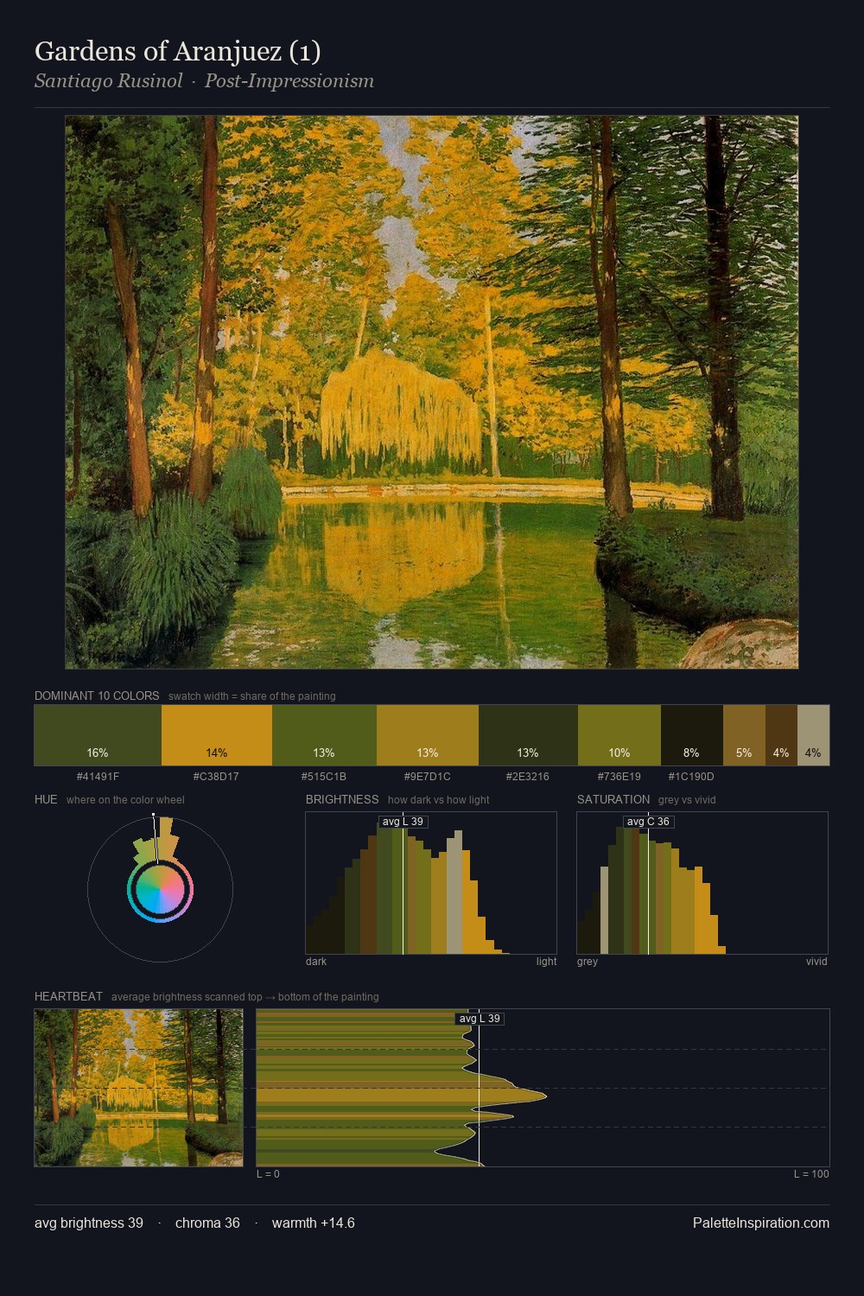The height and width of the screenshot is (1296, 864).
Task: Click 'where on the color wheel' caption
Action: click(125, 800)
